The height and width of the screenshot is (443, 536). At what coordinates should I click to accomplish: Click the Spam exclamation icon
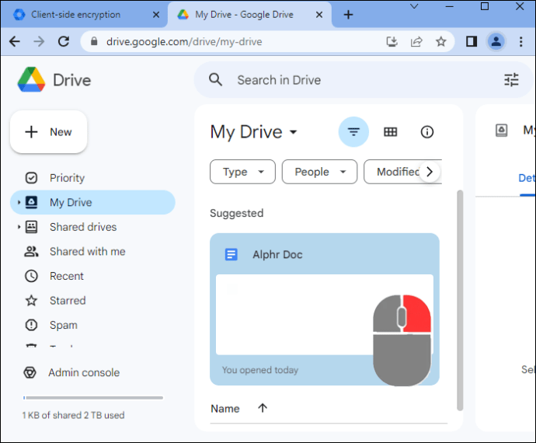point(31,325)
